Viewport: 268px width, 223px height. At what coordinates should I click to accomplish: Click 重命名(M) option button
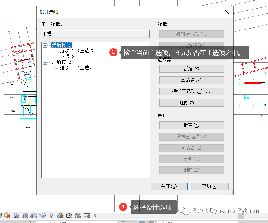point(191,148)
